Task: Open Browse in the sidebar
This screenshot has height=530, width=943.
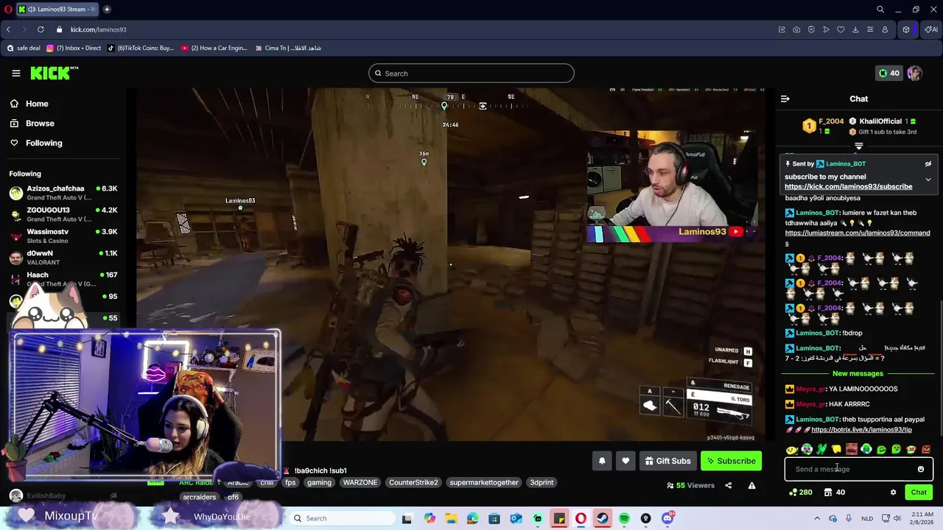Action: point(40,123)
